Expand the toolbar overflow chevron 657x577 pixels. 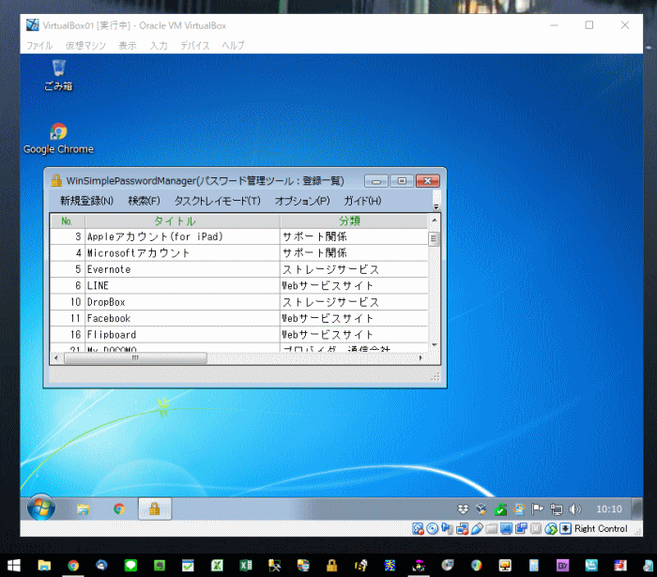(435, 206)
